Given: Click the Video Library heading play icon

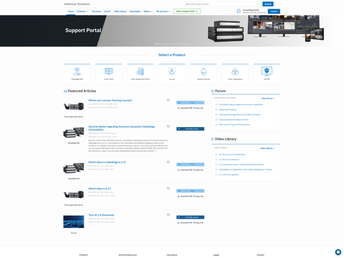Looking at the screenshot, I should click(x=213, y=139).
